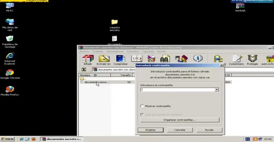Click the Cancelar button
The width and height of the screenshot is (274, 142).
click(x=180, y=130)
